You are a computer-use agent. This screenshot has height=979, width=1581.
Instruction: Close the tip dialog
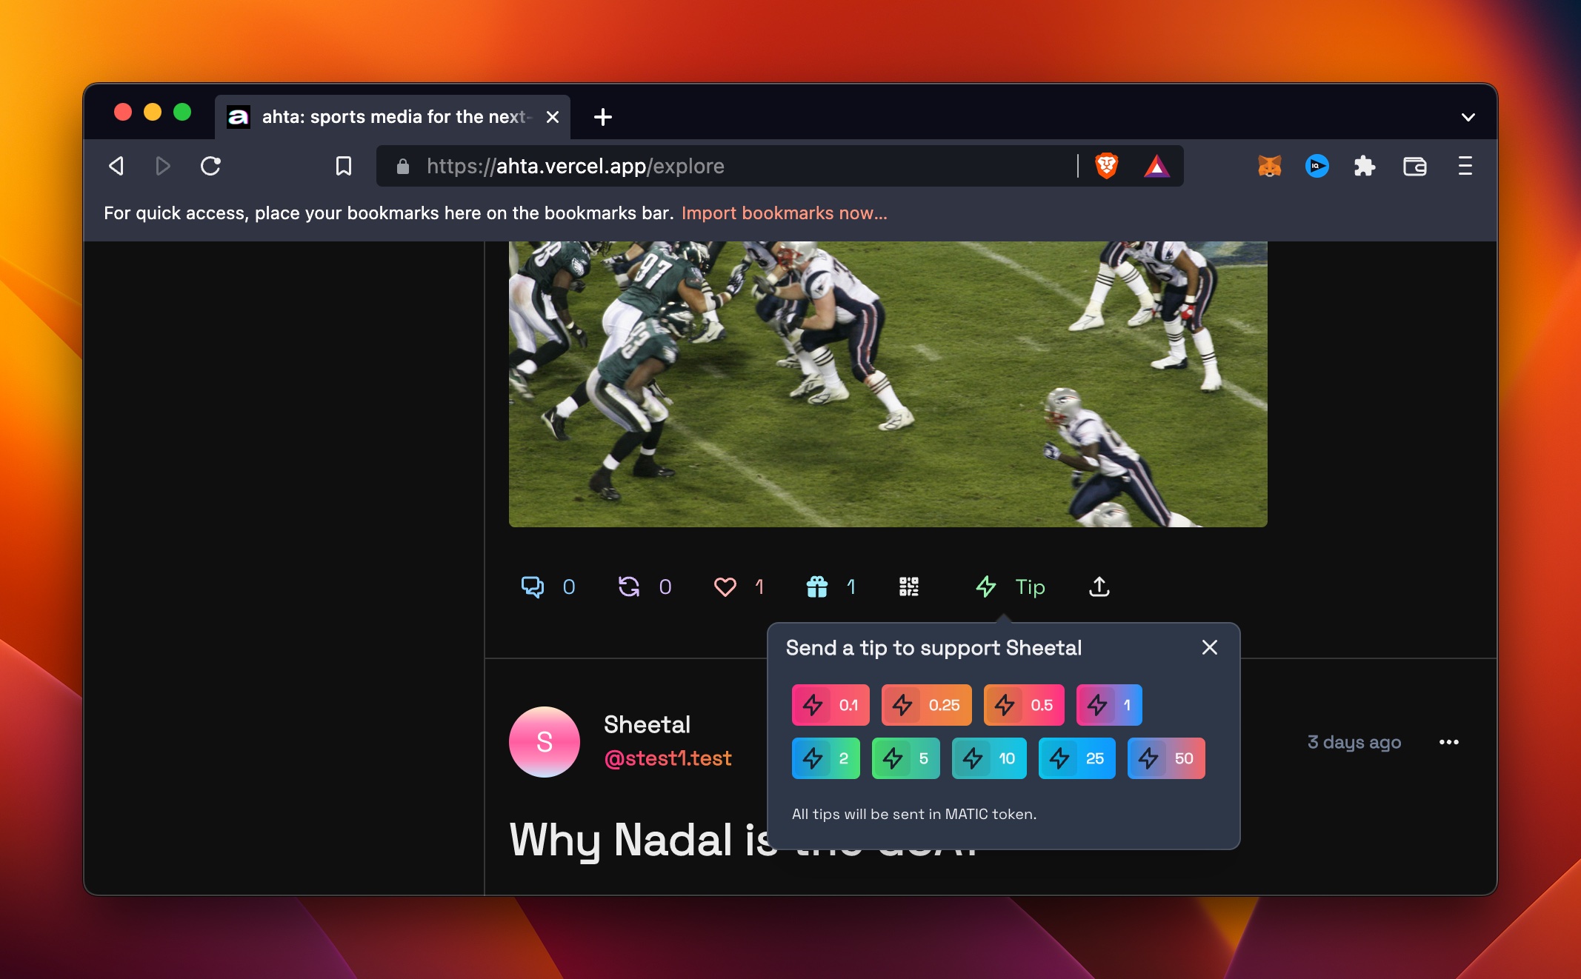tap(1209, 647)
